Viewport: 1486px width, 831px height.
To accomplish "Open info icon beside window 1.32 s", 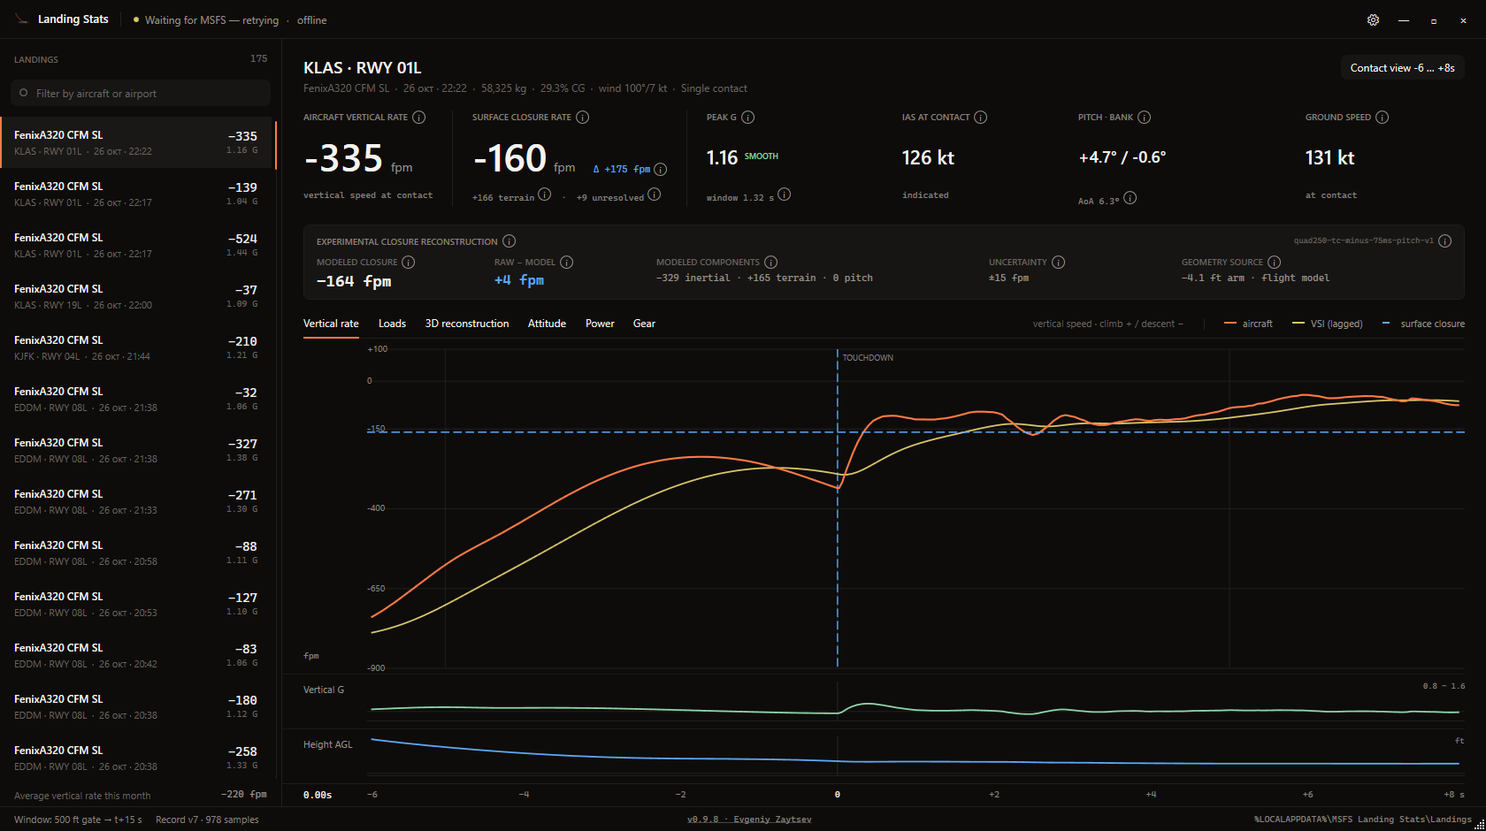I will pos(785,194).
